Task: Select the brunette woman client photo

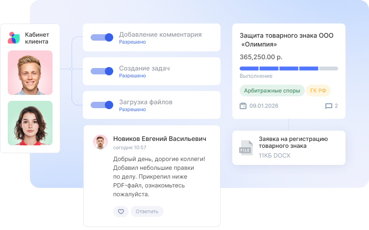Action: (30, 123)
